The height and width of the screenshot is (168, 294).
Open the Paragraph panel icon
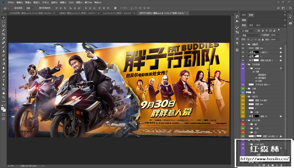(237, 43)
